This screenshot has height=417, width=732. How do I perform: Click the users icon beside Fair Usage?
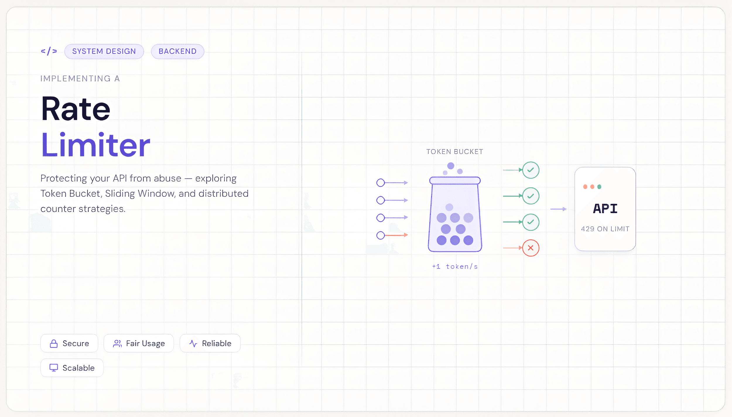pos(117,343)
